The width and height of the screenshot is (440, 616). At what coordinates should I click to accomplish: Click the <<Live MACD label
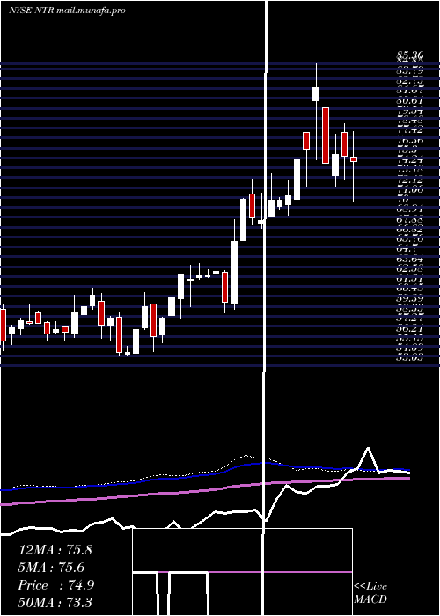pos(370,593)
